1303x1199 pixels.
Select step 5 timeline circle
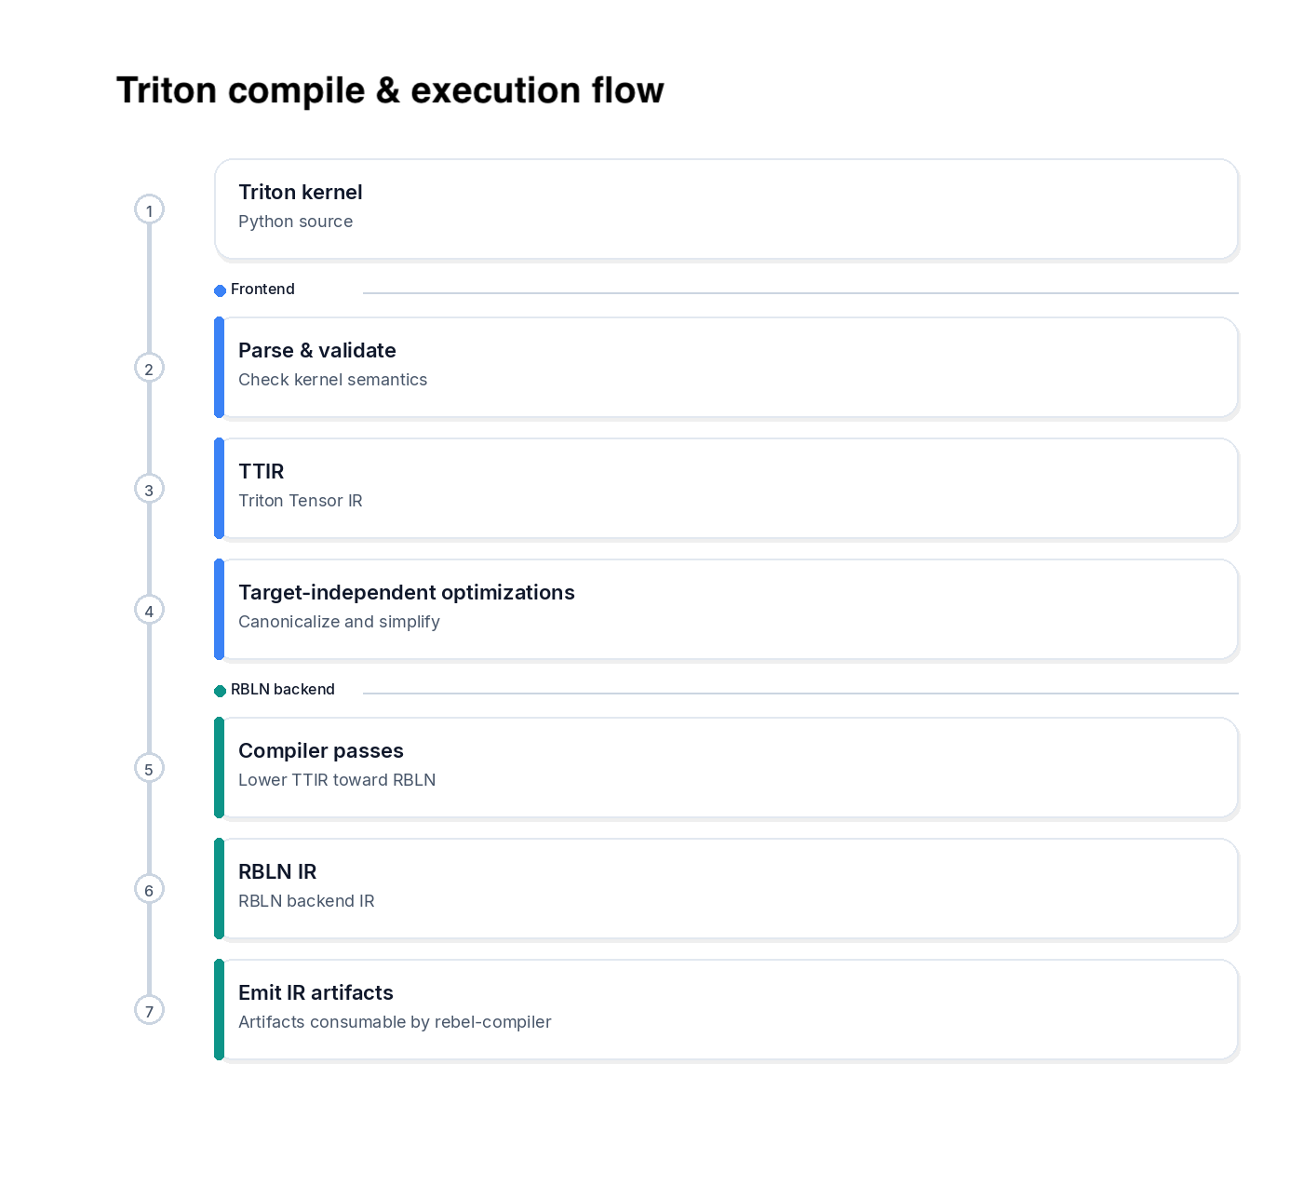(x=149, y=768)
